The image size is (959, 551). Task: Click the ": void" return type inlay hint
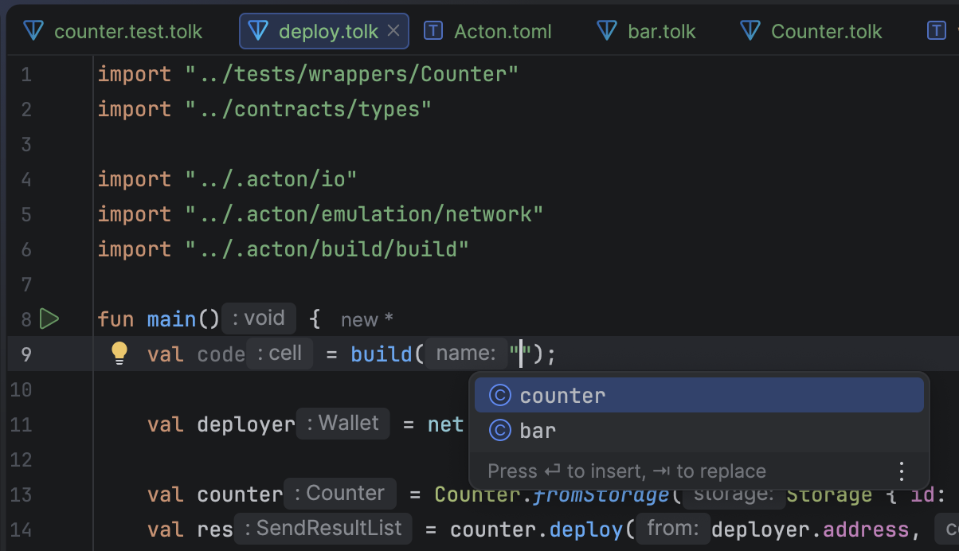pyautogui.click(x=259, y=318)
